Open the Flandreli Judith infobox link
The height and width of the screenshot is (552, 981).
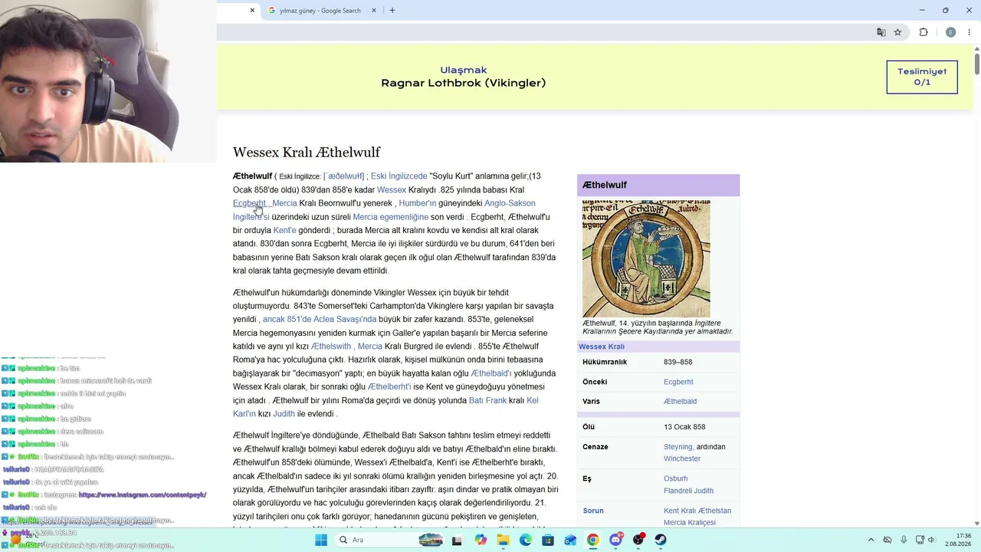688,491
